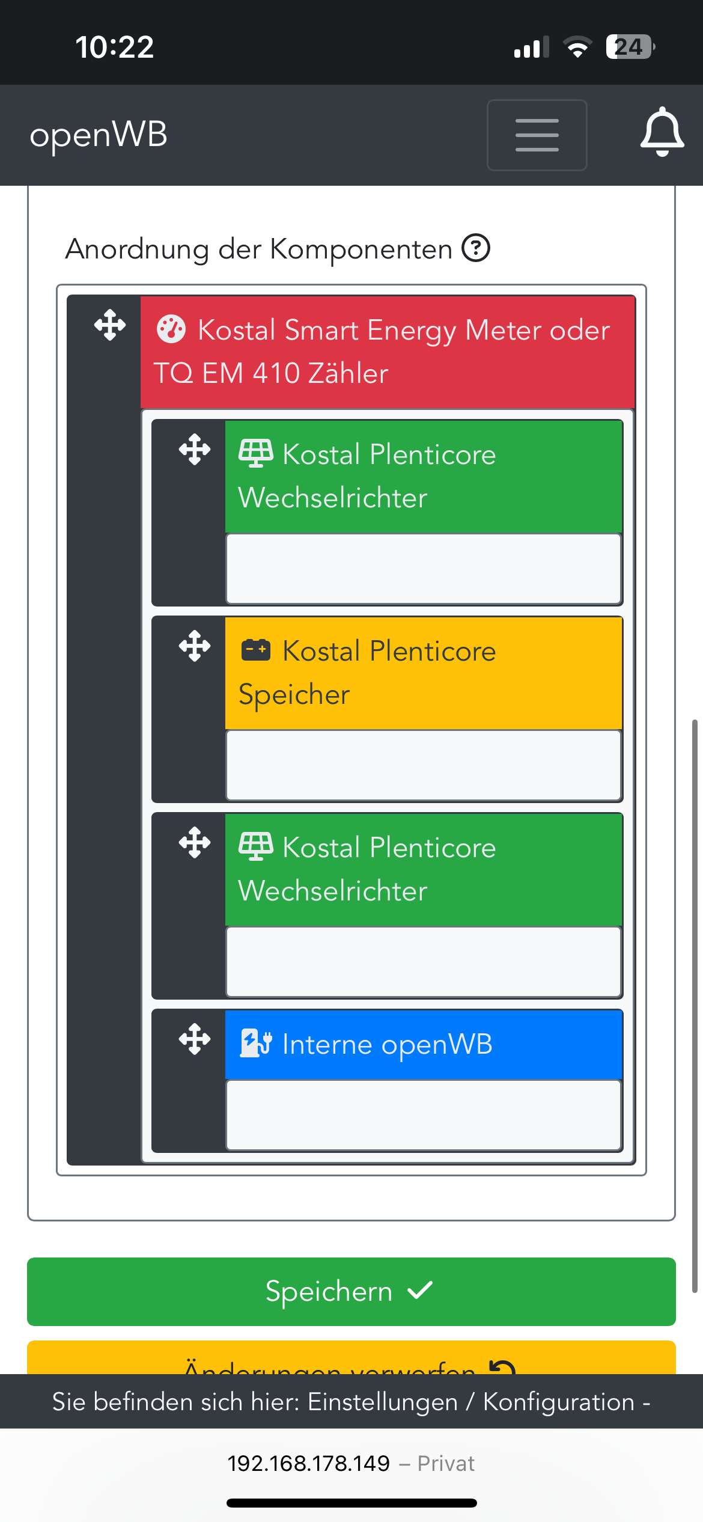Grab move handle of second Kostal Plenticore Wechselrichter
Image resolution: width=703 pixels, height=1522 pixels.
pos(195,843)
